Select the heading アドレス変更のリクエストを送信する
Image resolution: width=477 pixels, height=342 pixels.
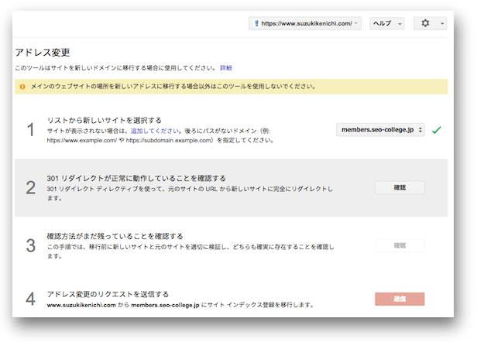pos(108,294)
